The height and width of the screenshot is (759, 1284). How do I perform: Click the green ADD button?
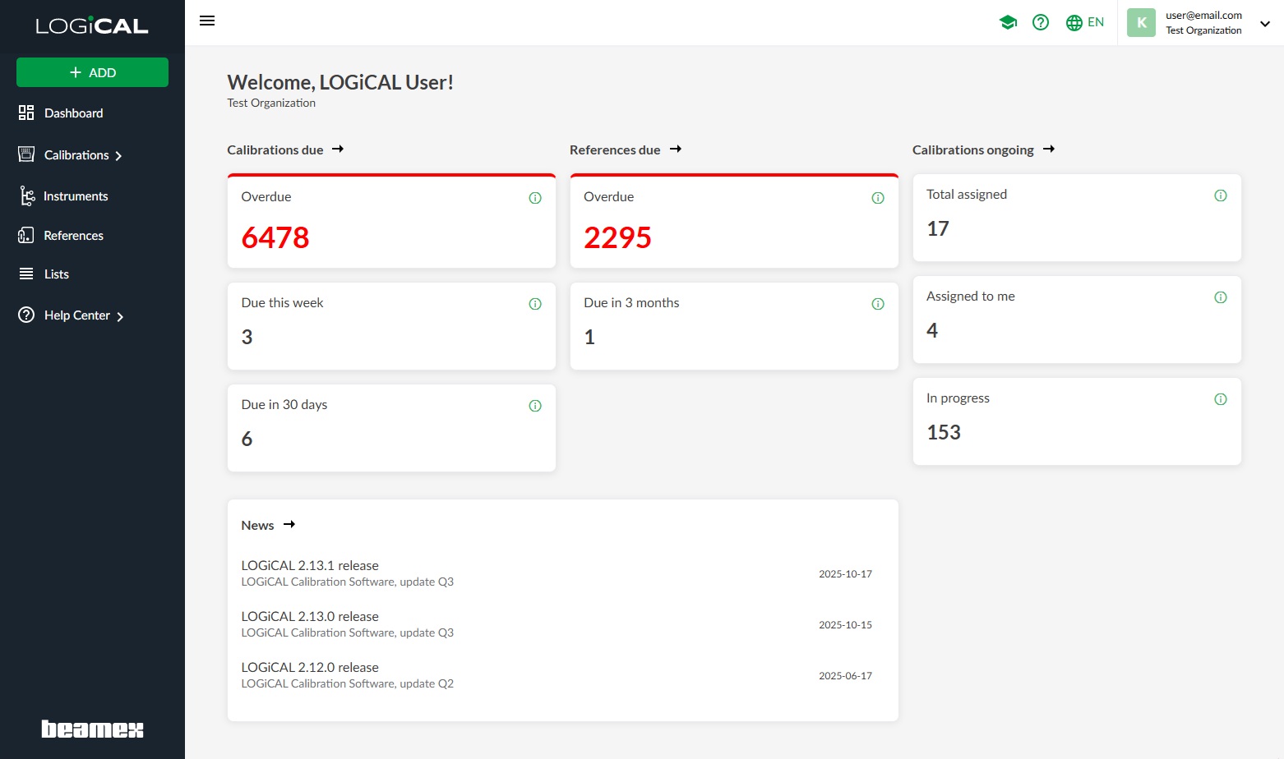(x=92, y=72)
